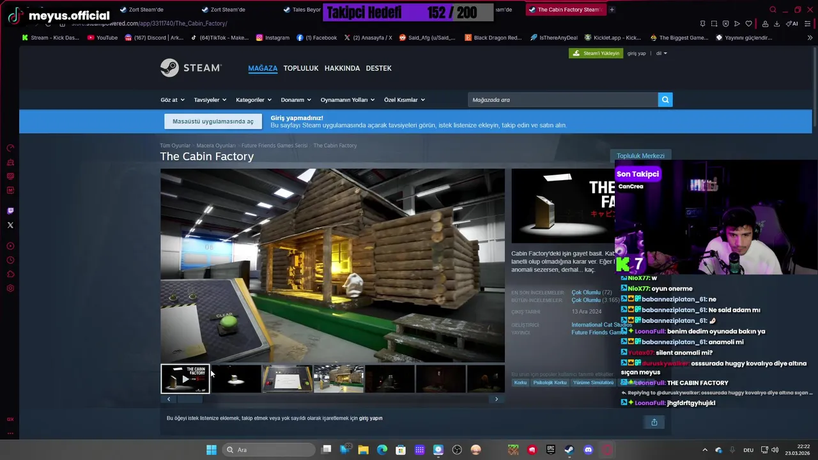Viewport: 818px width, 460px height.
Task: Click the heart bookmark icon in the address bar
Action: point(748,24)
